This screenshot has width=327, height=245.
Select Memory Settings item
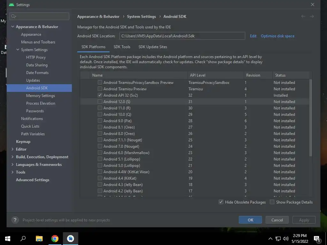pos(41,96)
